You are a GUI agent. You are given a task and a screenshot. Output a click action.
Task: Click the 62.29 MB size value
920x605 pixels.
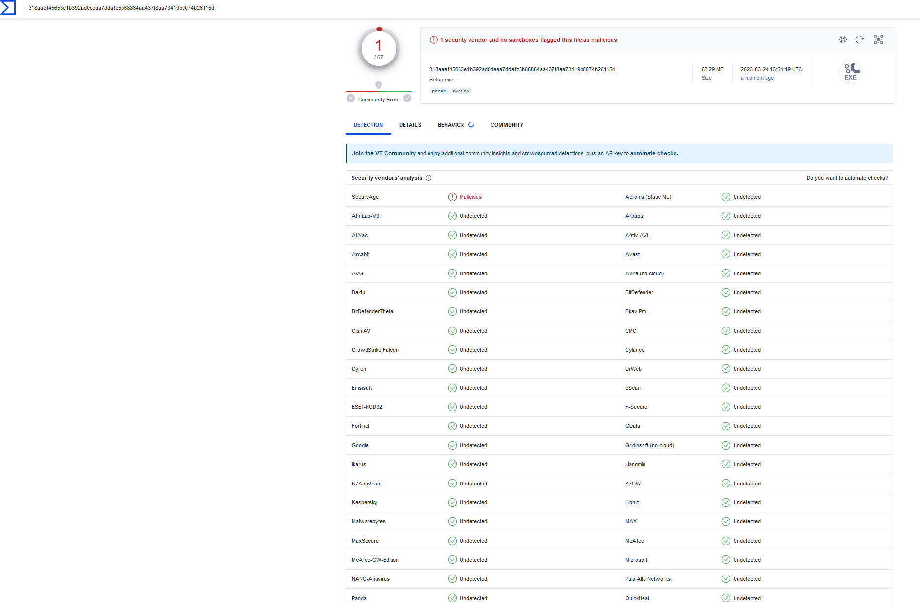point(712,70)
